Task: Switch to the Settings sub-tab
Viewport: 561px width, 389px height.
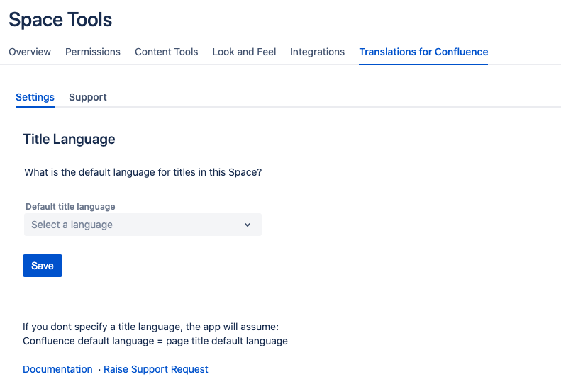Action: click(35, 97)
